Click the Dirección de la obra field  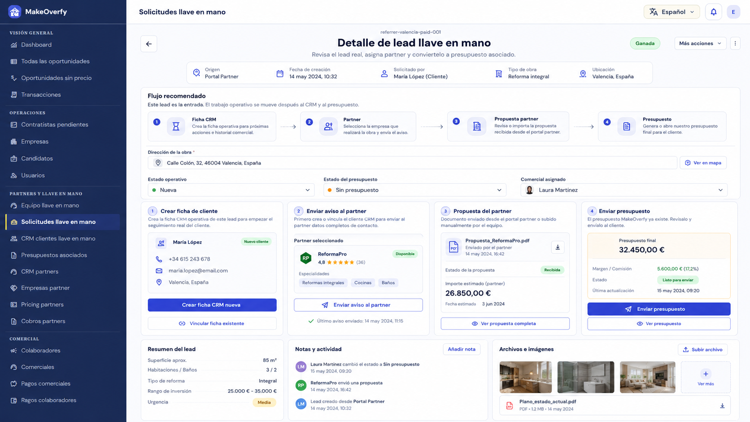click(412, 163)
